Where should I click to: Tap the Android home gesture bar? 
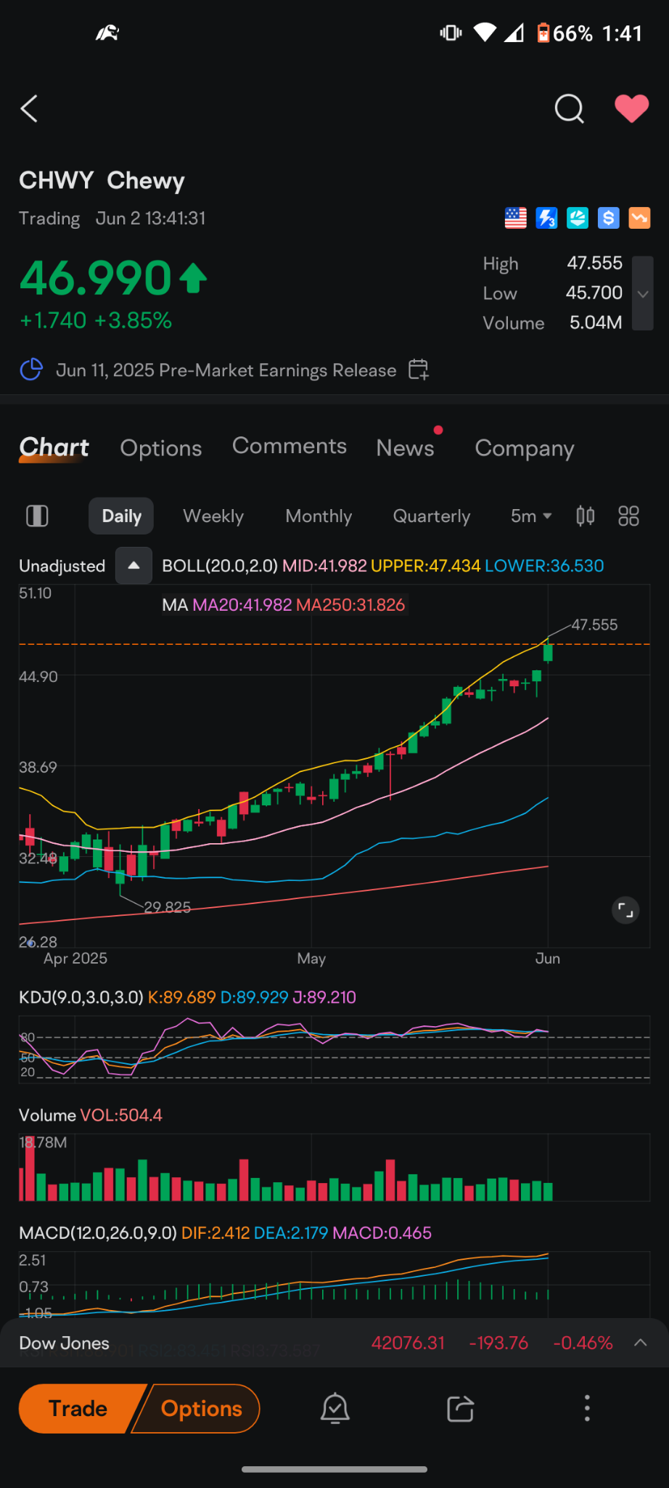coord(334,1469)
